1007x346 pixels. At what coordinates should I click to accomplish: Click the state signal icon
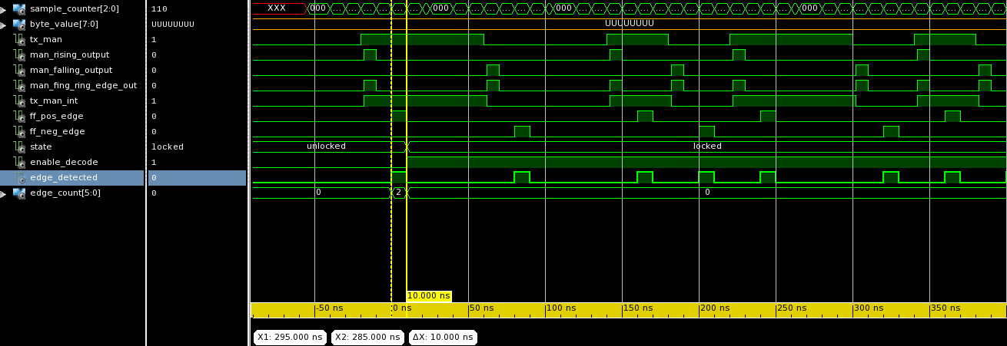pos(19,147)
